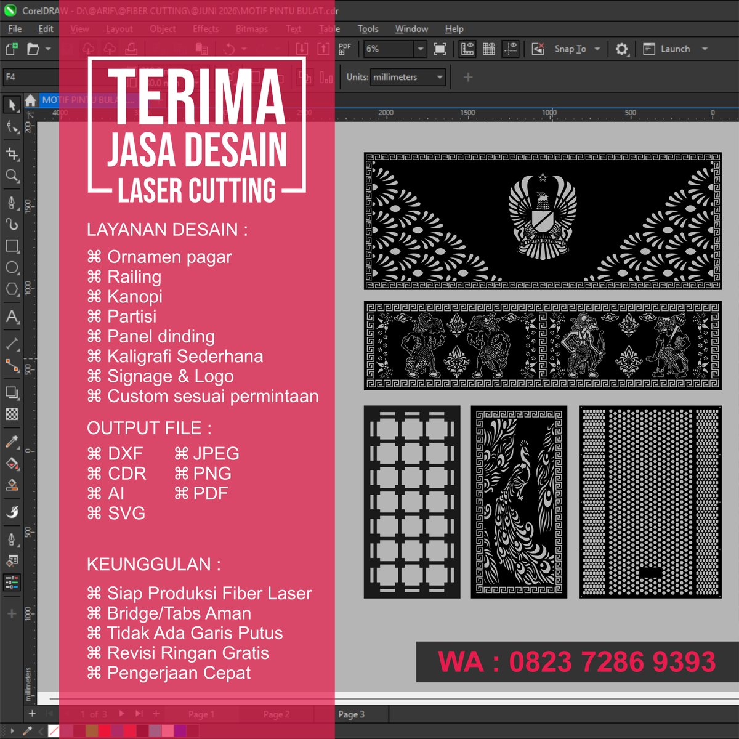Open the Tools menu

coord(368,29)
